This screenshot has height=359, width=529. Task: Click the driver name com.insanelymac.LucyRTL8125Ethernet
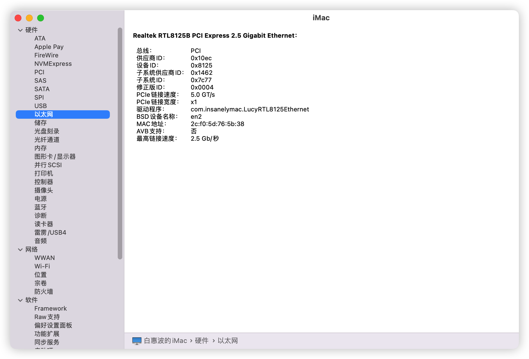tap(250, 109)
